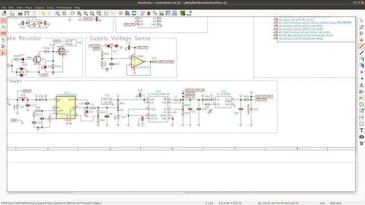Zoom to fit the schematic
Viewport: 365px width, 205px height.
pyautogui.click(x=92, y=13)
